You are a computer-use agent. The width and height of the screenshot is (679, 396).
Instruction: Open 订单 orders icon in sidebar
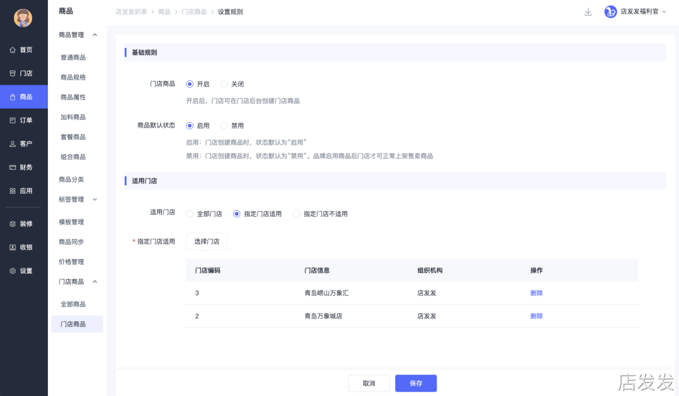click(13, 120)
